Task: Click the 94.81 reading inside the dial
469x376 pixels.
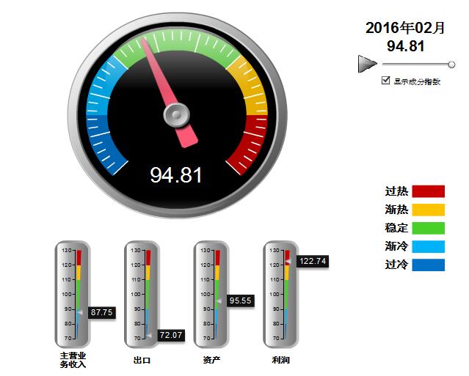Action: click(176, 175)
